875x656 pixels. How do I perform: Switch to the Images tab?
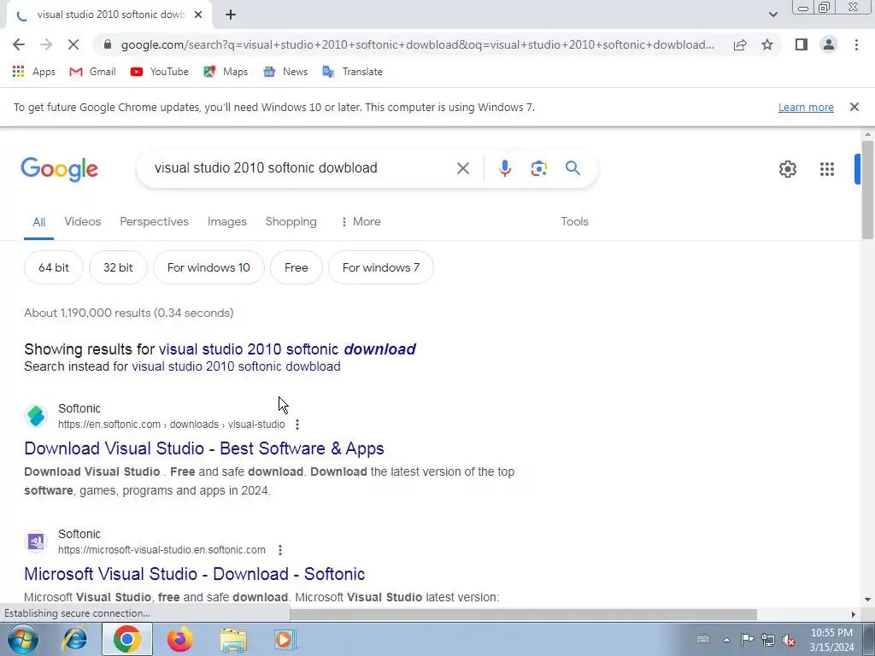click(x=227, y=221)
